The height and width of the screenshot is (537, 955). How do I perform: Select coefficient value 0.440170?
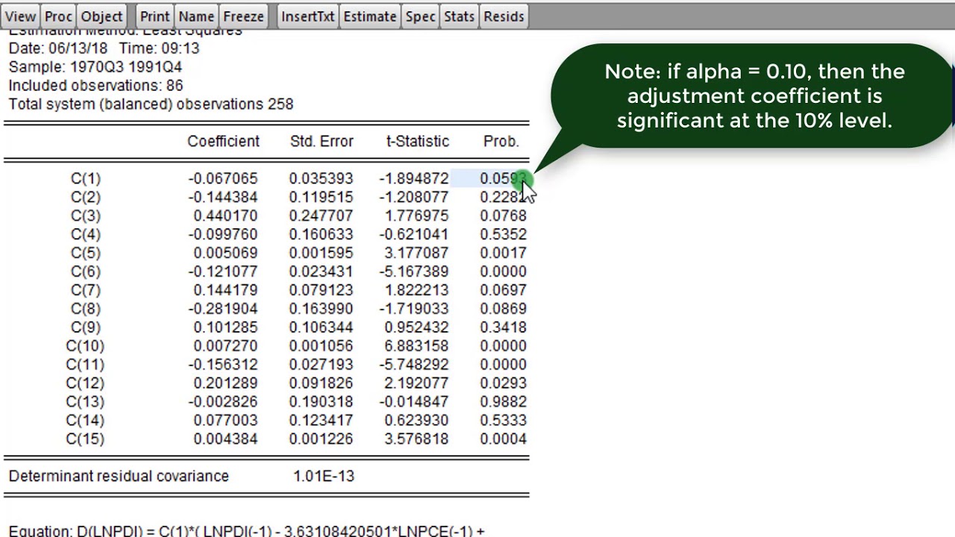[x=225, y=216]
